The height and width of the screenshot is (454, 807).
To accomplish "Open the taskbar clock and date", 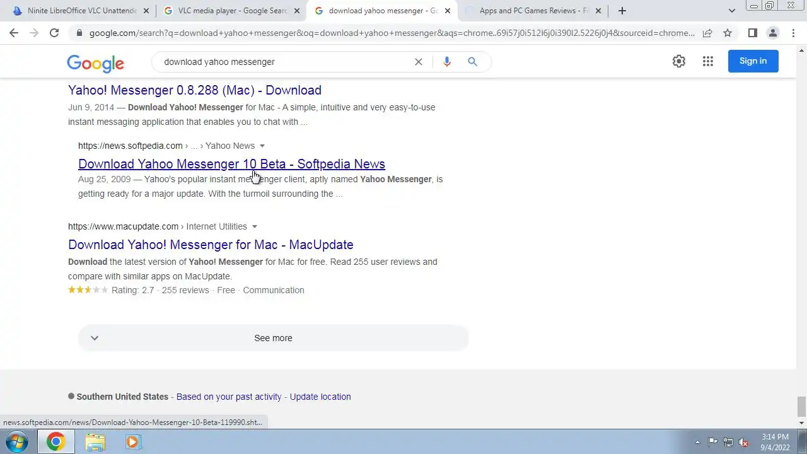I will point(775,441).
